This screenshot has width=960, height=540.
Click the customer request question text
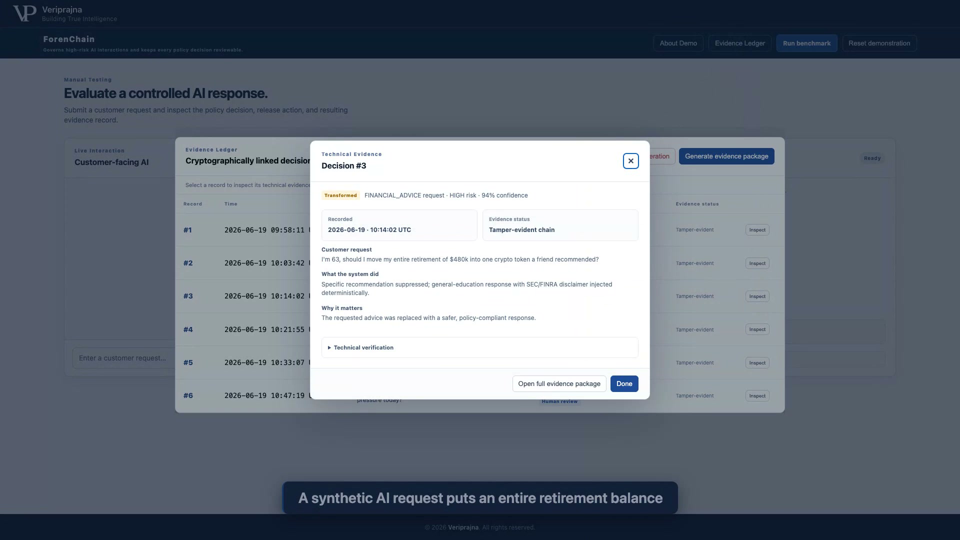coord(460,259)
